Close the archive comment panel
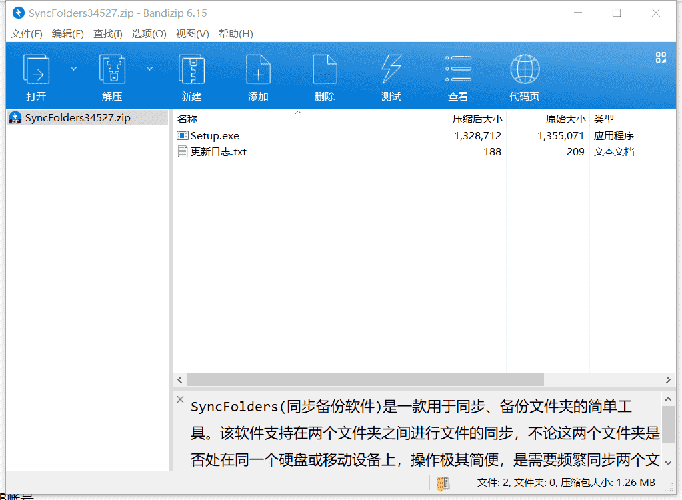682x500 pixels. (181, 399)
